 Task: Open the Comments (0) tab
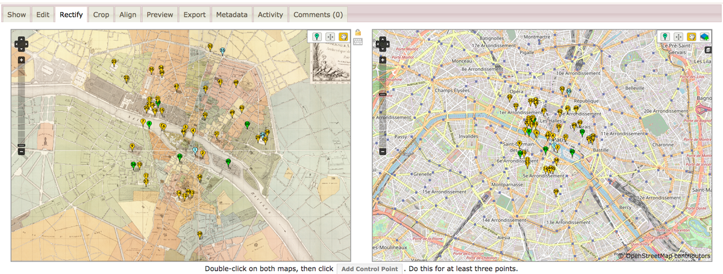[318, 14]
